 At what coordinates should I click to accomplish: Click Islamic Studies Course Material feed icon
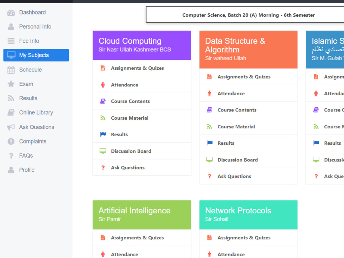tap(316, 127)
